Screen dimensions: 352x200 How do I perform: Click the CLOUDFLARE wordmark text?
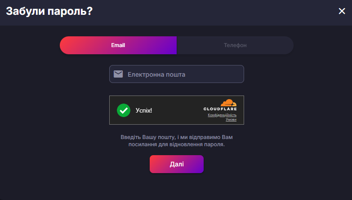point(220,109)
